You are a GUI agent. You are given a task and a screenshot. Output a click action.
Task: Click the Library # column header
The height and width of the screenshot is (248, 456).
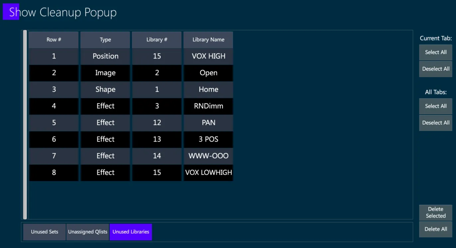[157, 40]
